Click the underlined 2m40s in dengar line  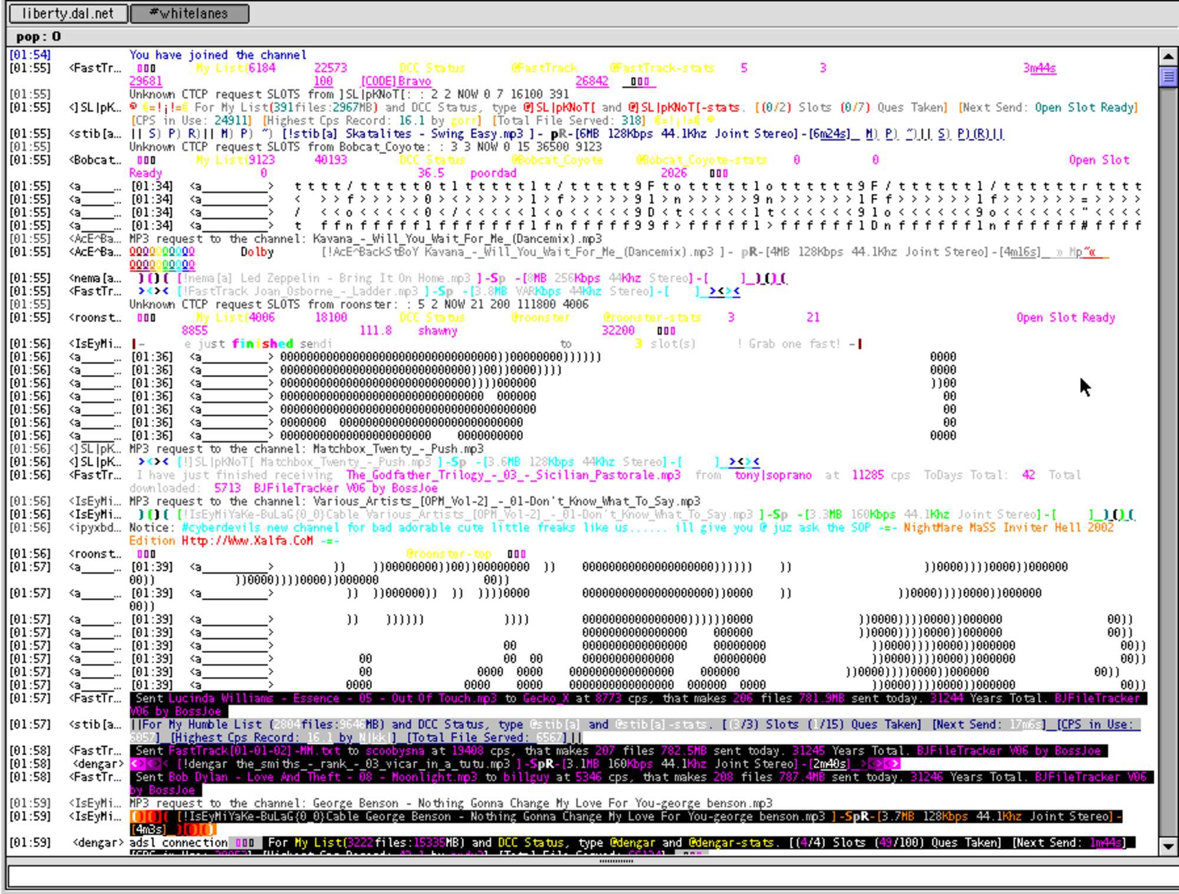click(x=830, y=764)
